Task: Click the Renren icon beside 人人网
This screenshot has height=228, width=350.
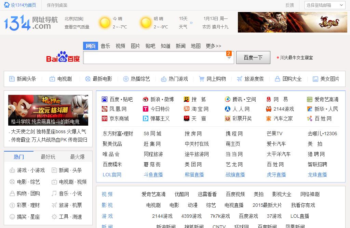Action: [x=227, y=109]
